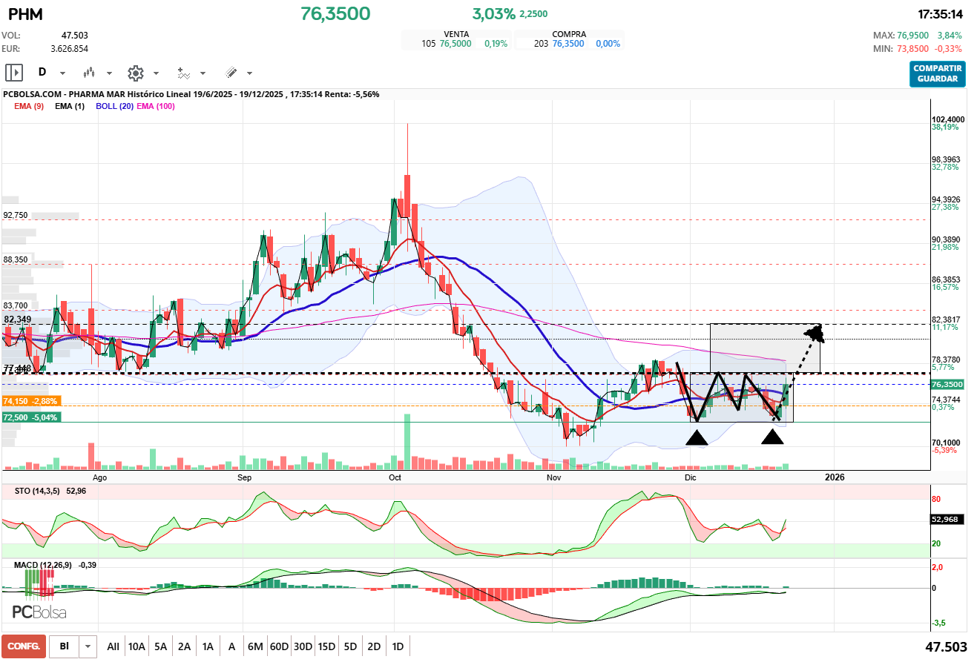Click the add indicator line icon

[183, 73]
